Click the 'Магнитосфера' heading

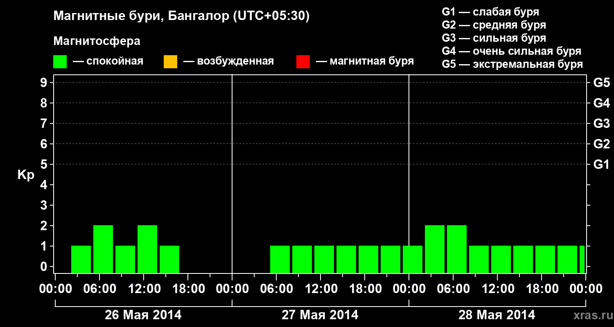click(x=97, y=41)
